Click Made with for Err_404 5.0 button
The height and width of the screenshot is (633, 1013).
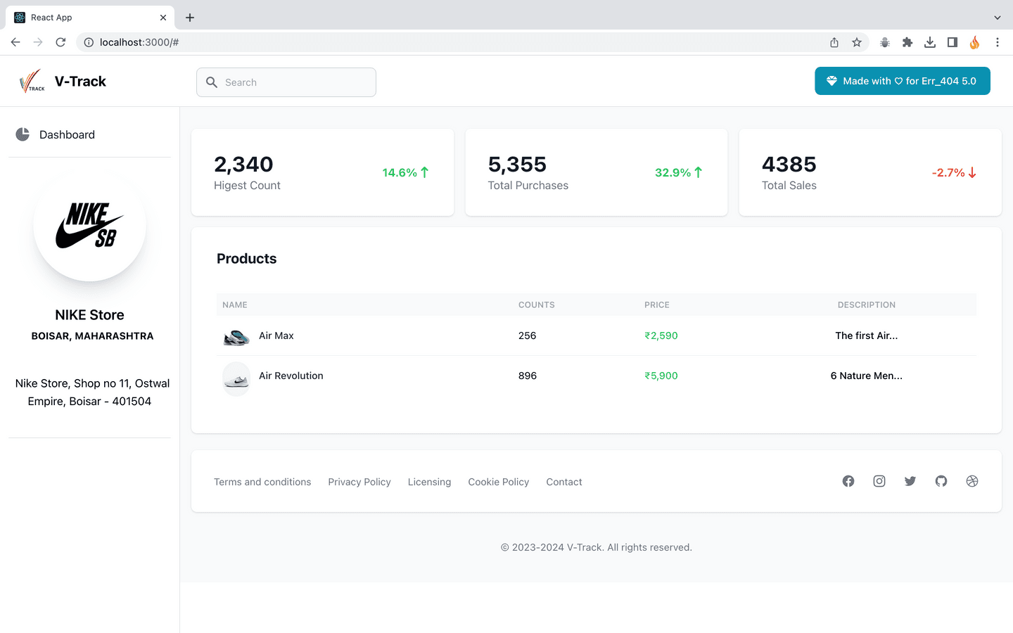tap(903, 81)
